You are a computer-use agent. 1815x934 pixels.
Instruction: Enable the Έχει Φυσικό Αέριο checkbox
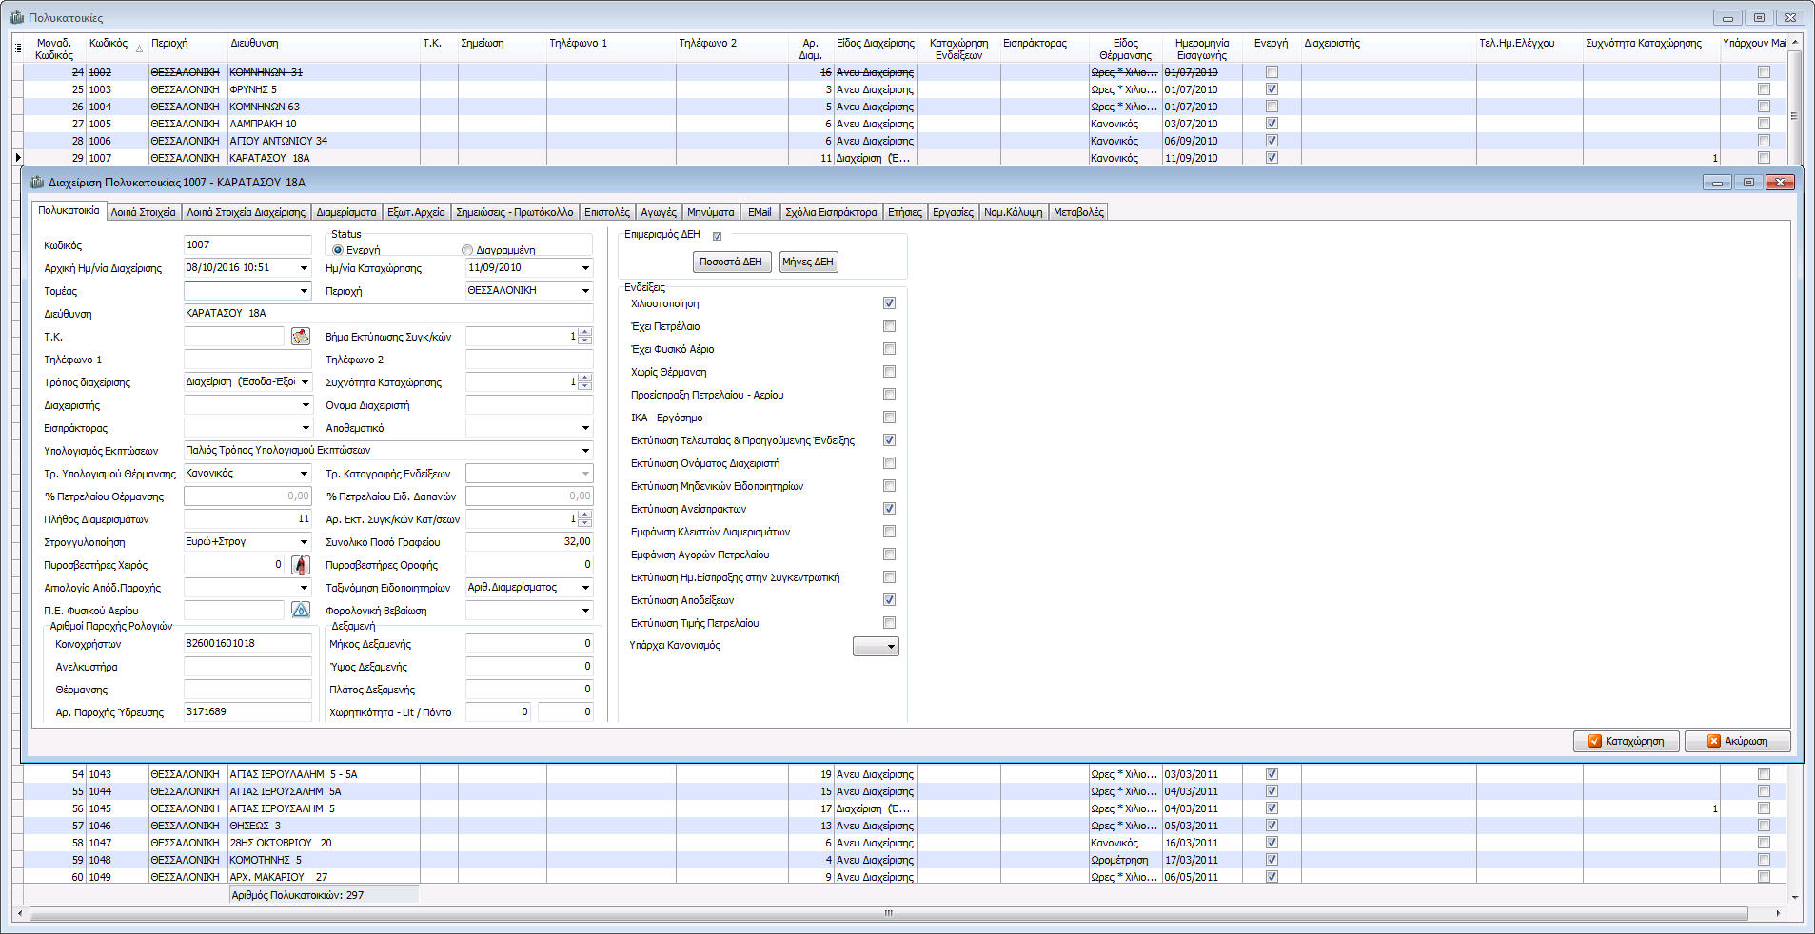(889, 349)
